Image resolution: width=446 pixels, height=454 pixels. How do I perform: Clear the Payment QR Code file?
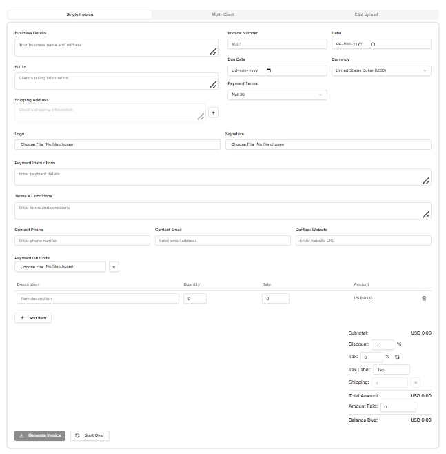tap(114, 266)
